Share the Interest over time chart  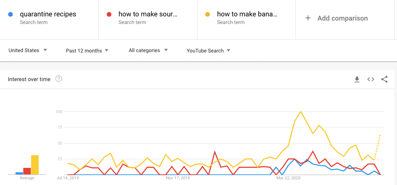point(384,79)
